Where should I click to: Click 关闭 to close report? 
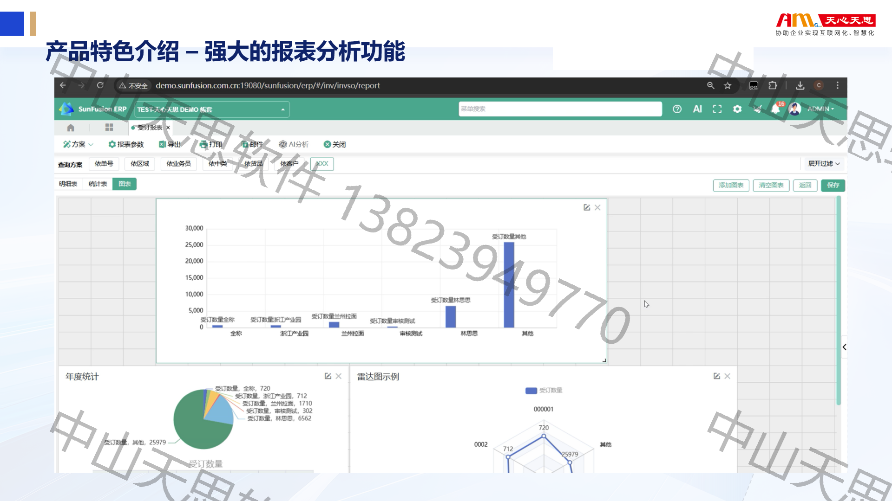334,144
